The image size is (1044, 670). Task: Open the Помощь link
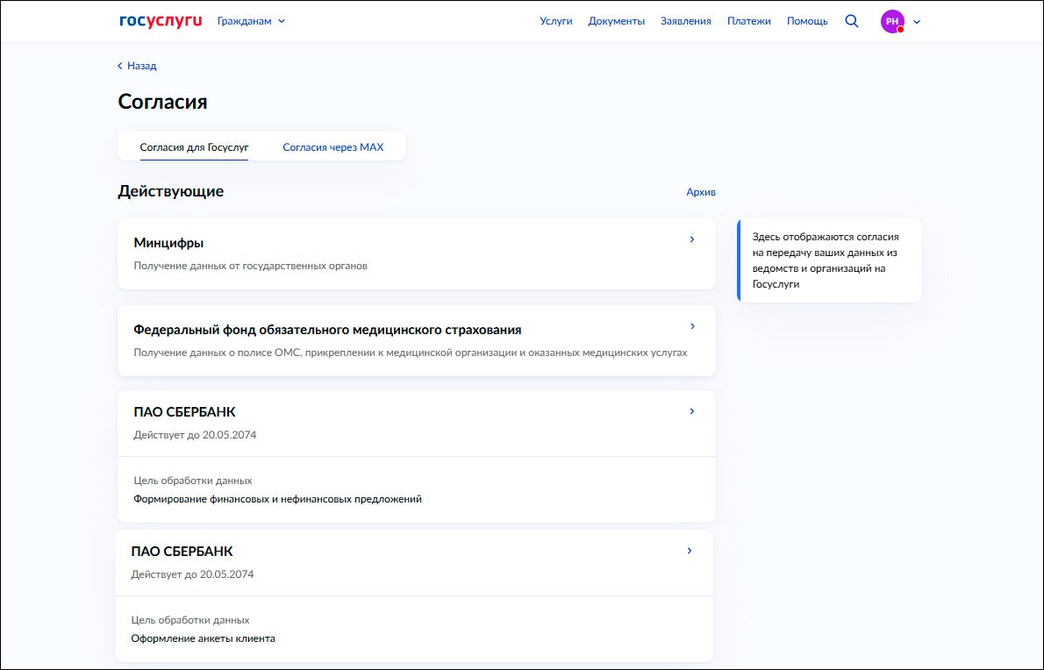pyautogui.click(x=806, y=21)
